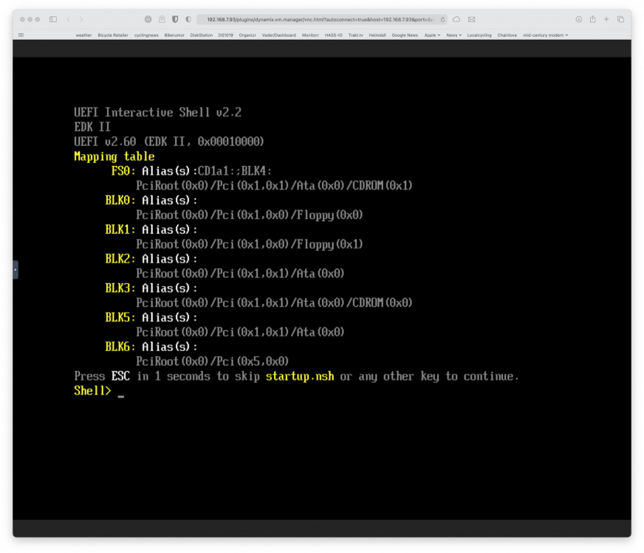644x553 pixels.
Task: Show the tab overview icon
Action: click(620, 19)
